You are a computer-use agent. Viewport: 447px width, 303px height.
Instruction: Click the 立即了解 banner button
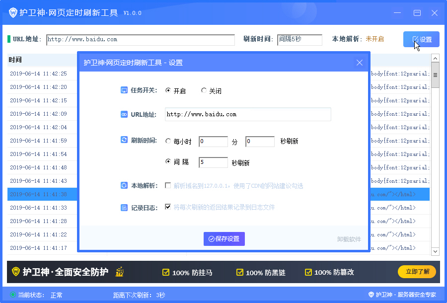click(x=417, y=272)
